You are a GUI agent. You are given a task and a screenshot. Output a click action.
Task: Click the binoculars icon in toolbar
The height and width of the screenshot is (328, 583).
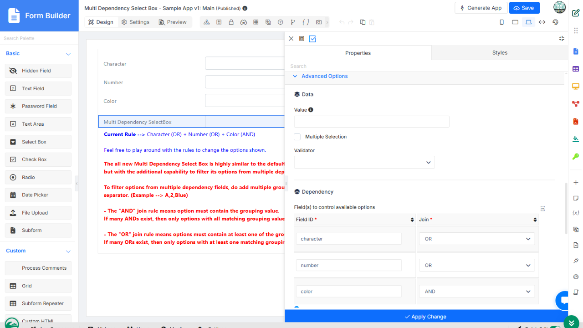coord(244,22)
